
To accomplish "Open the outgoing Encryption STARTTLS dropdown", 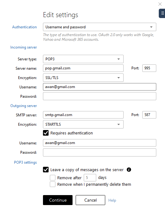I will (83, 124).
